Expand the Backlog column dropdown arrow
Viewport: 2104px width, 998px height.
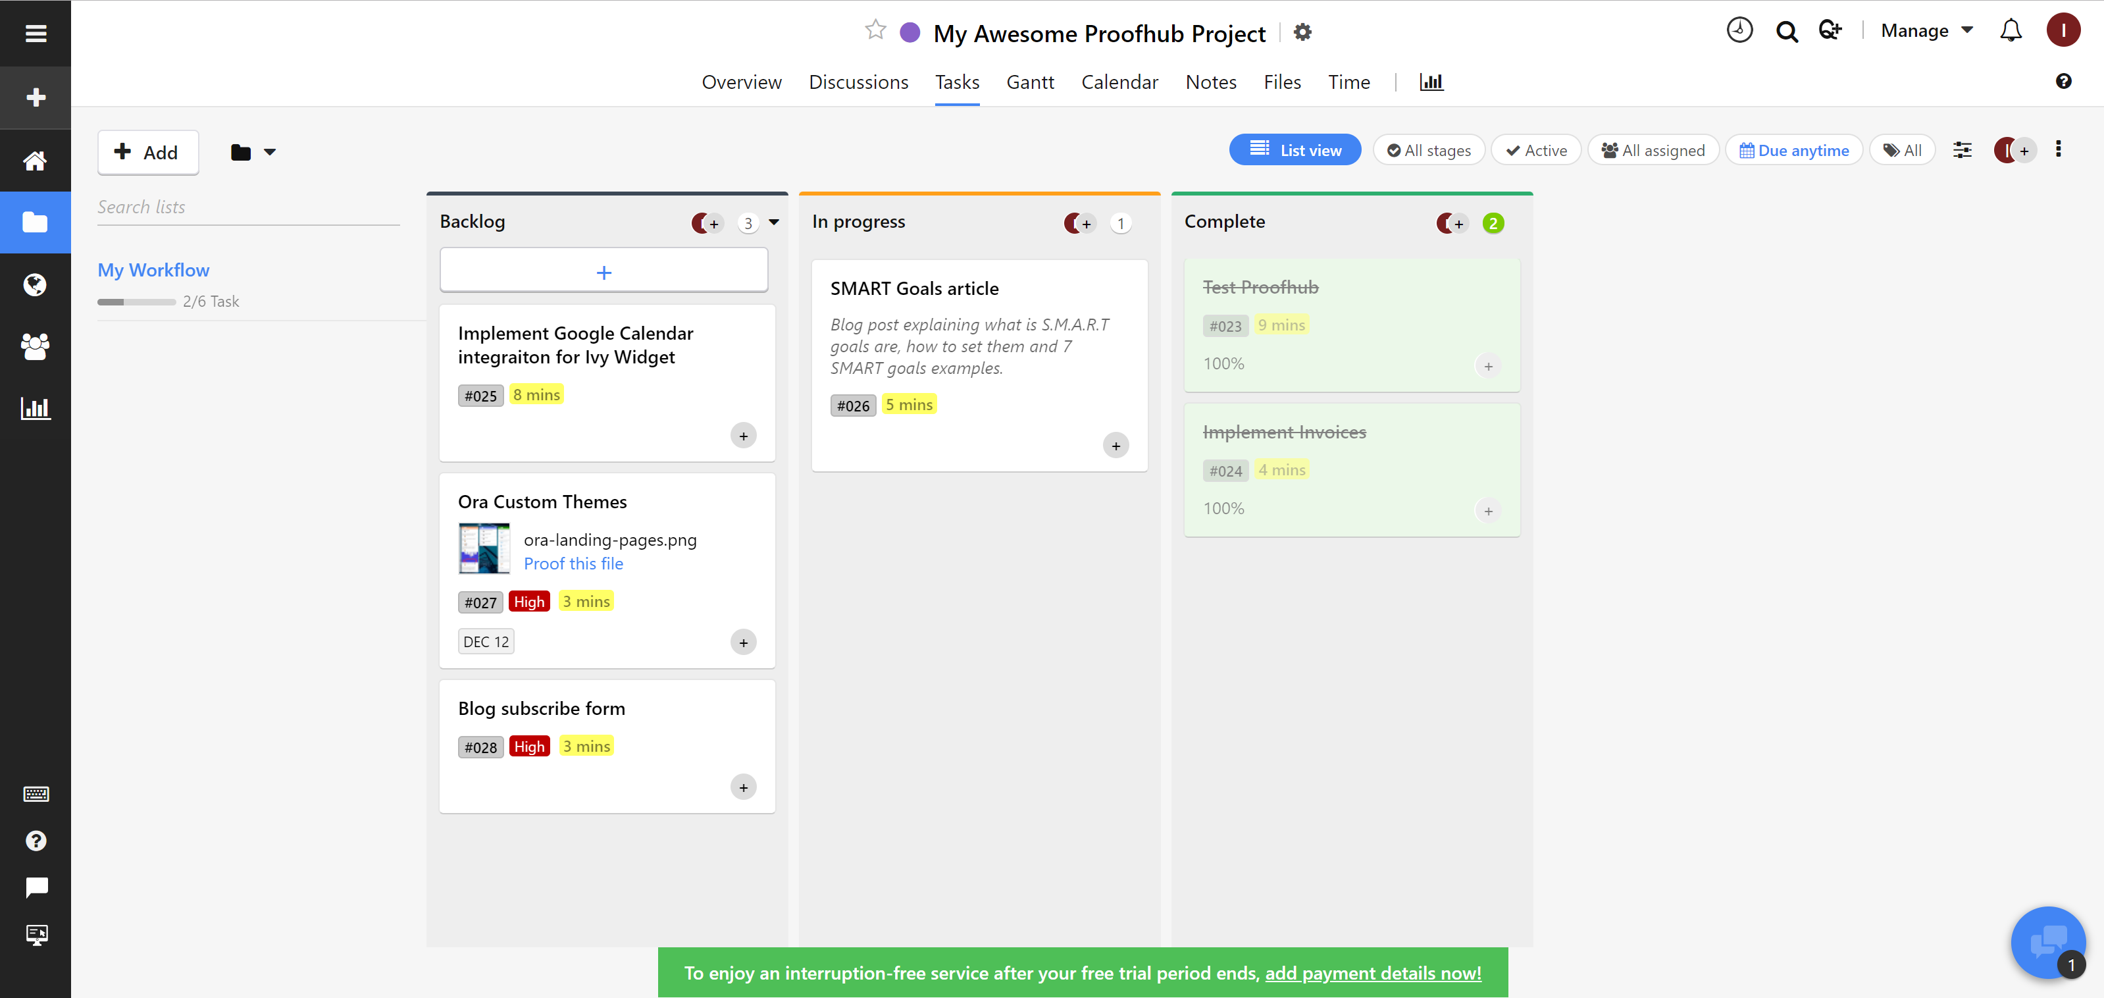pyautogui.click(x=773, y=222)
